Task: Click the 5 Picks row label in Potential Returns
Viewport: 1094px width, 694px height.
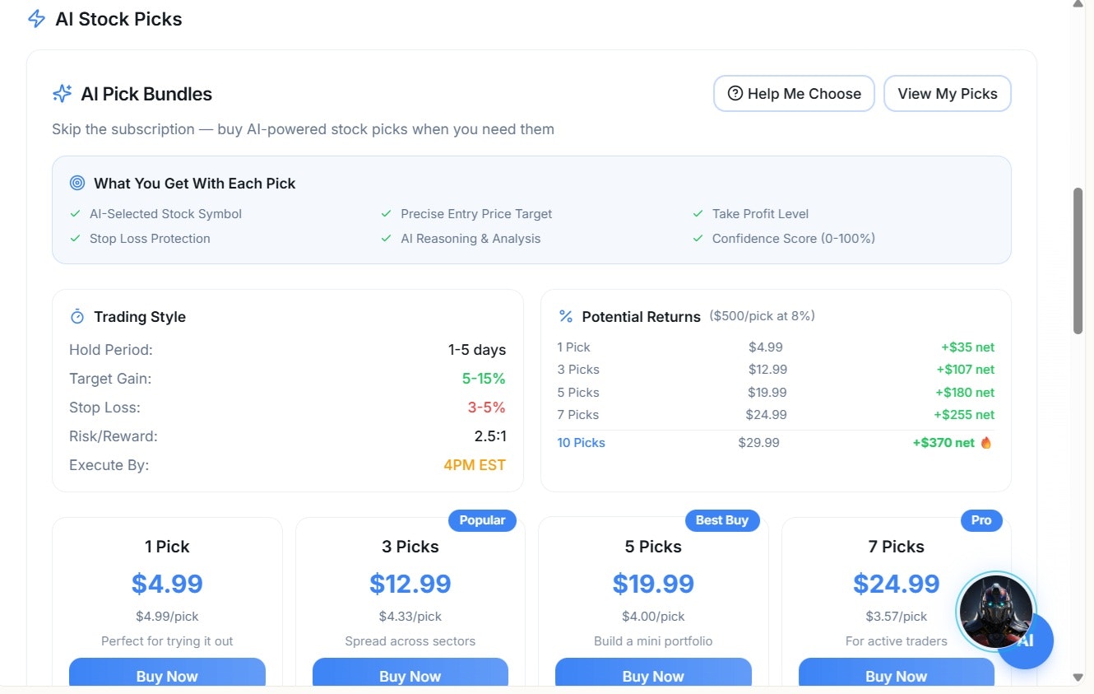Action: 578,393
